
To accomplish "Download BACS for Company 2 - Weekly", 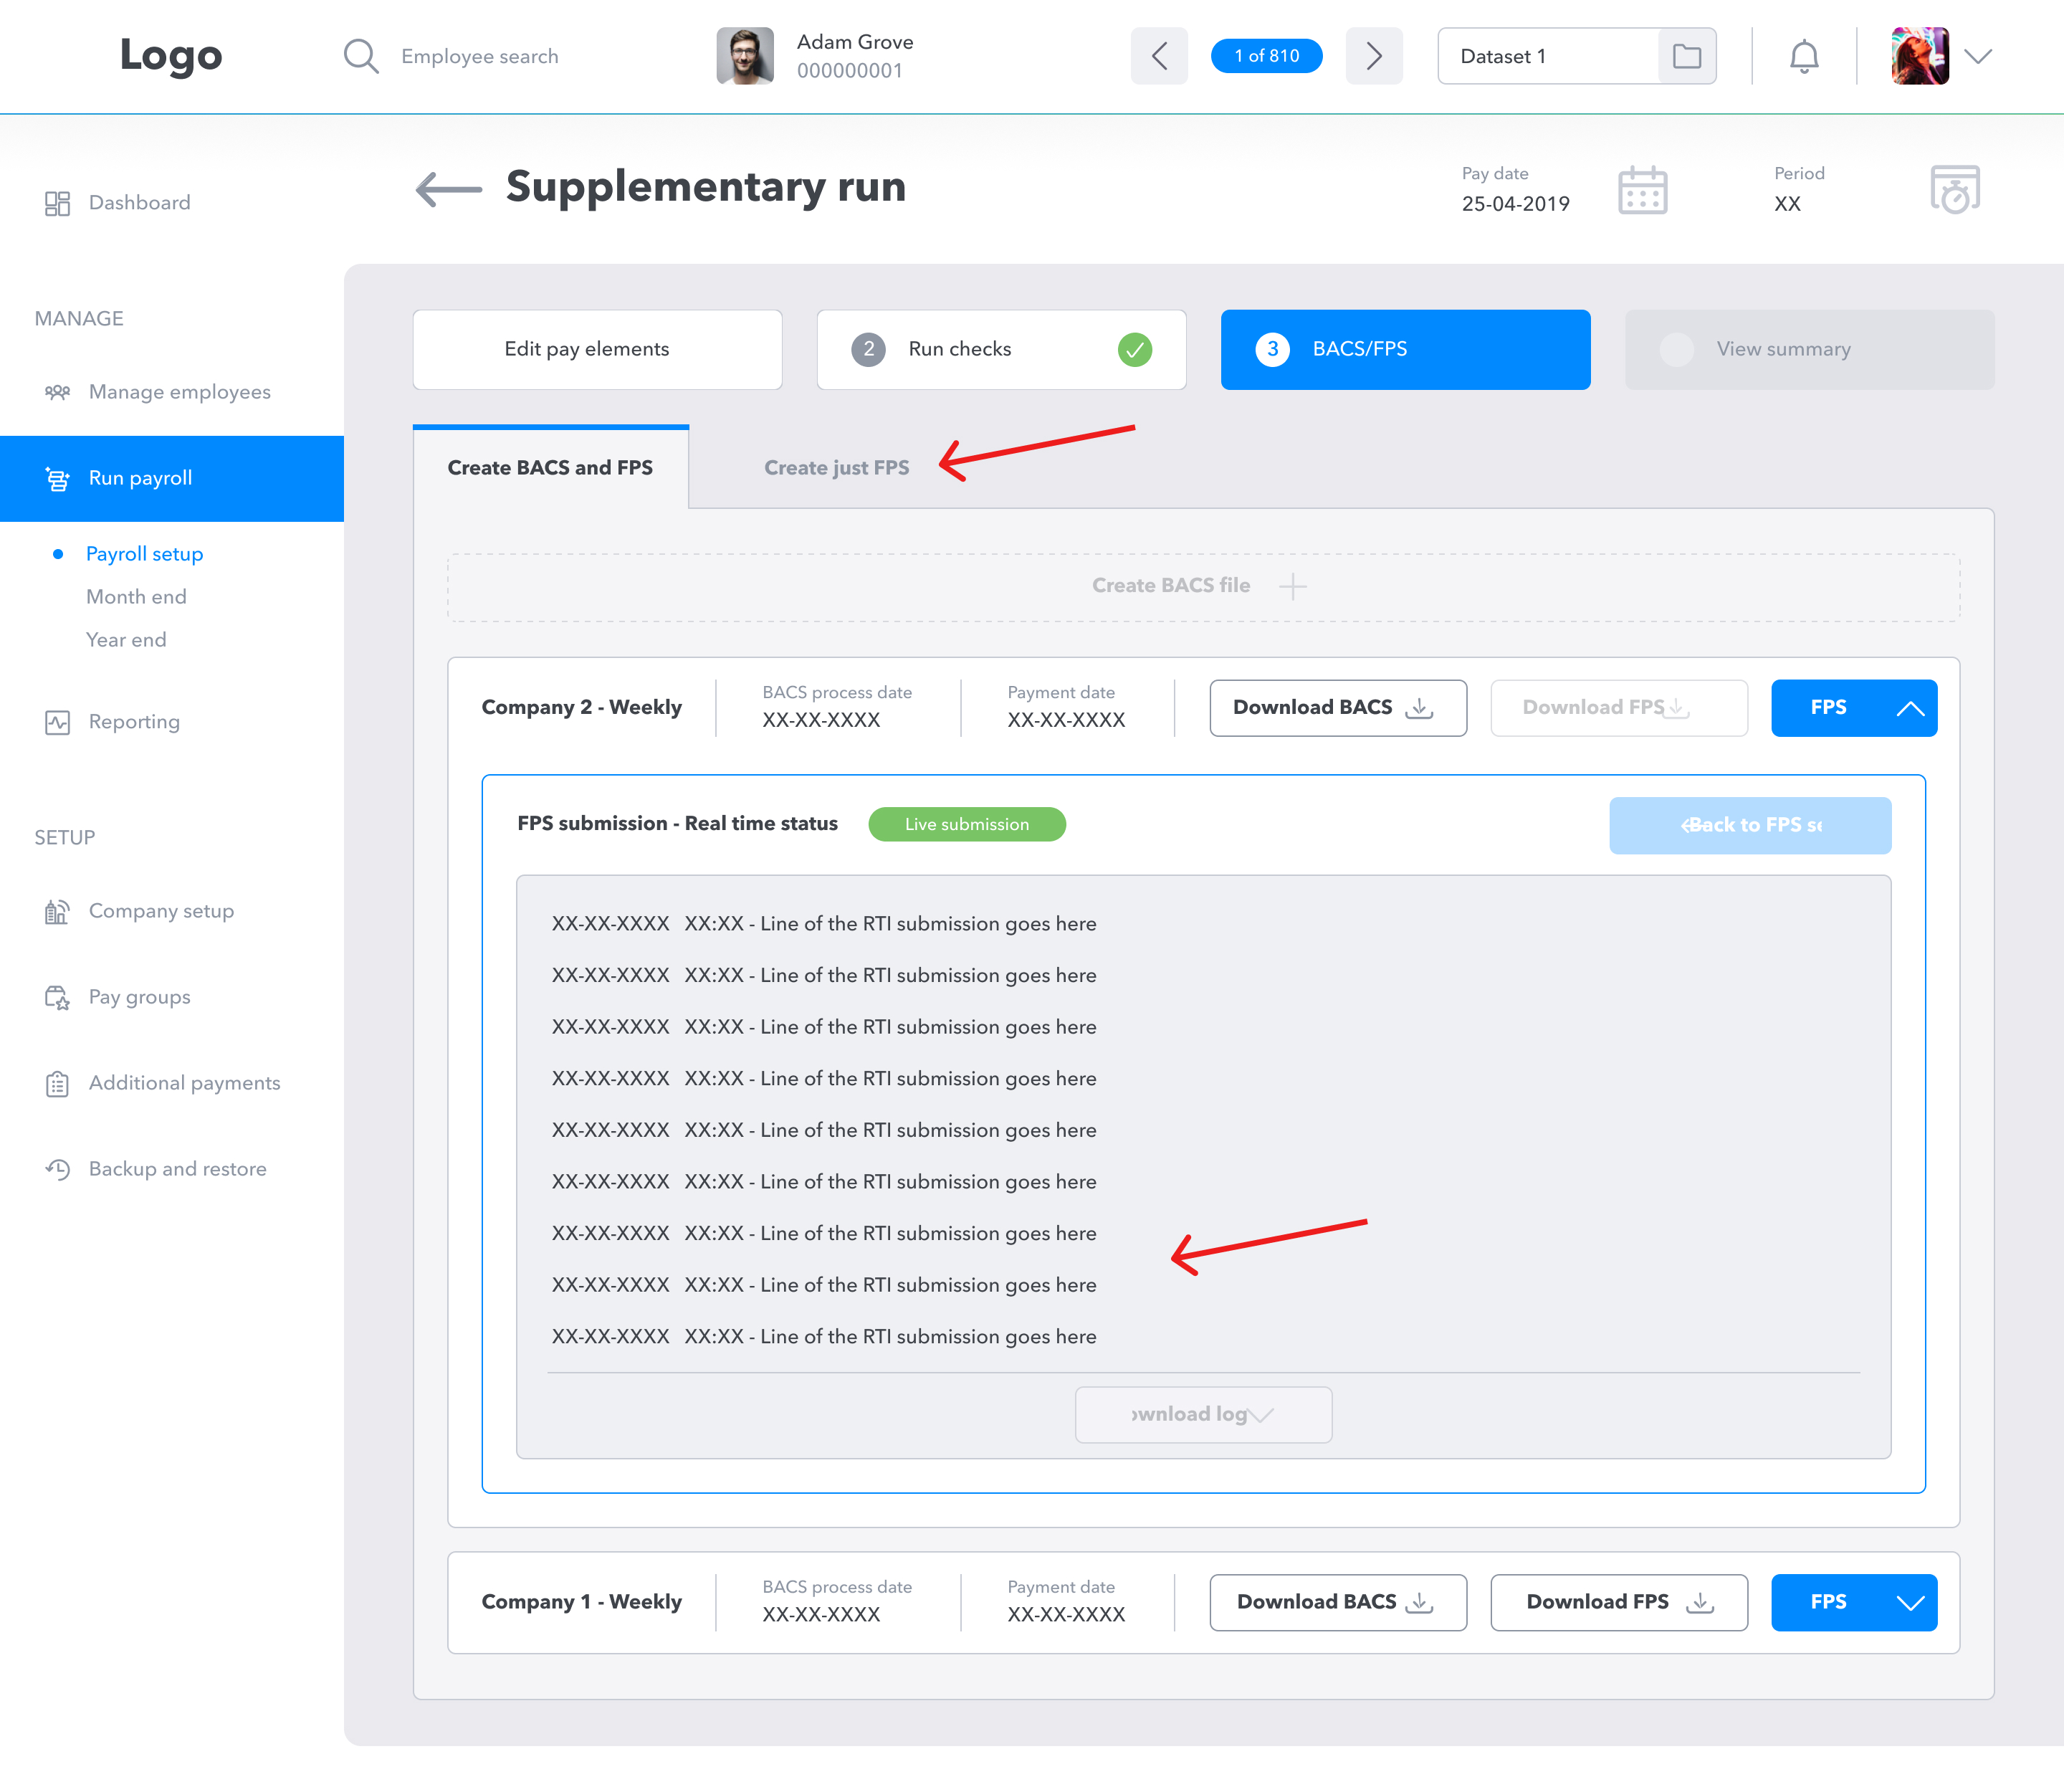I will [x=1337, y=707].
